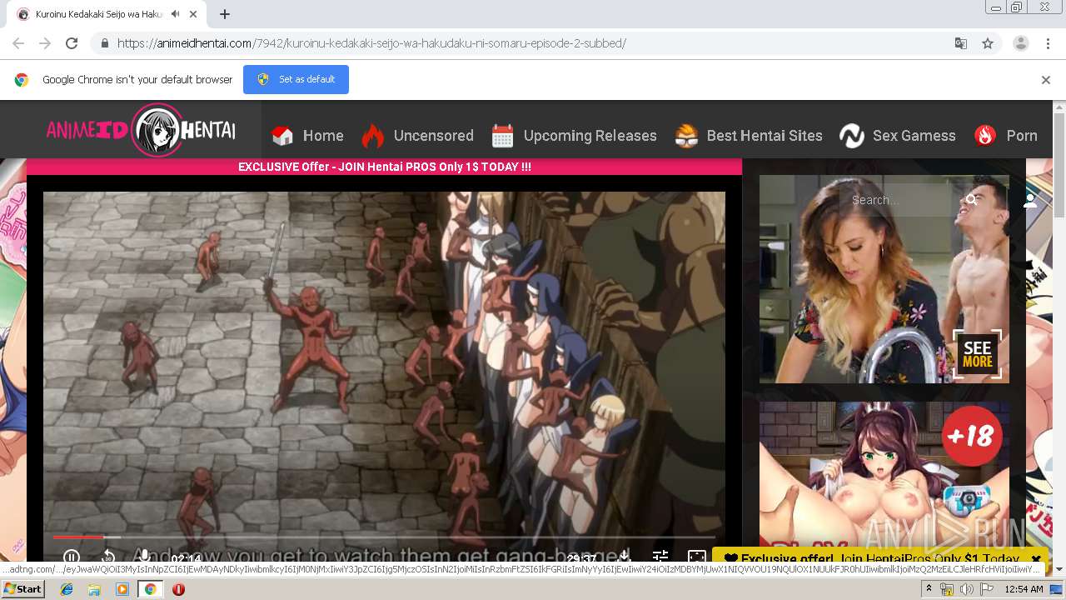Viewport: 1066px width, 600px height.
Task: Seek along the red video progress bar
Action: [x=384, y=537]
